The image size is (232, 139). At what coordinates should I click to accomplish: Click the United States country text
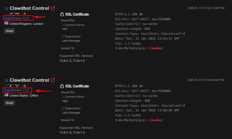(19, 96)
